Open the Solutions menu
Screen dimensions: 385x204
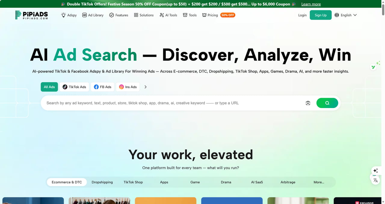pos(144,15)
